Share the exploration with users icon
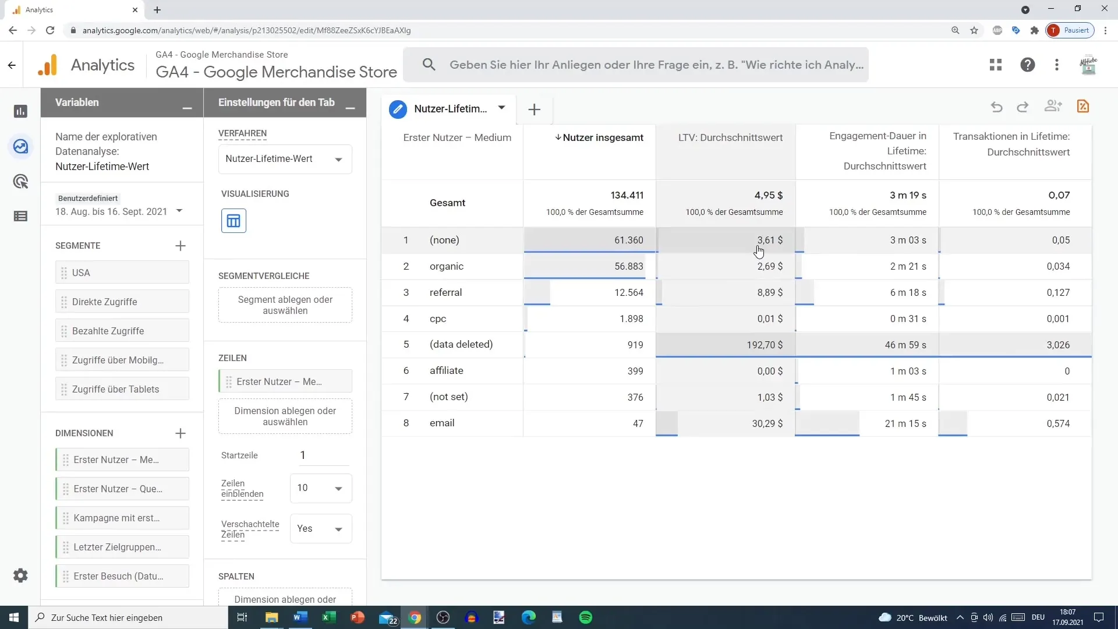This screenshot has width=1118, height=629. (x=1053, y=106)
